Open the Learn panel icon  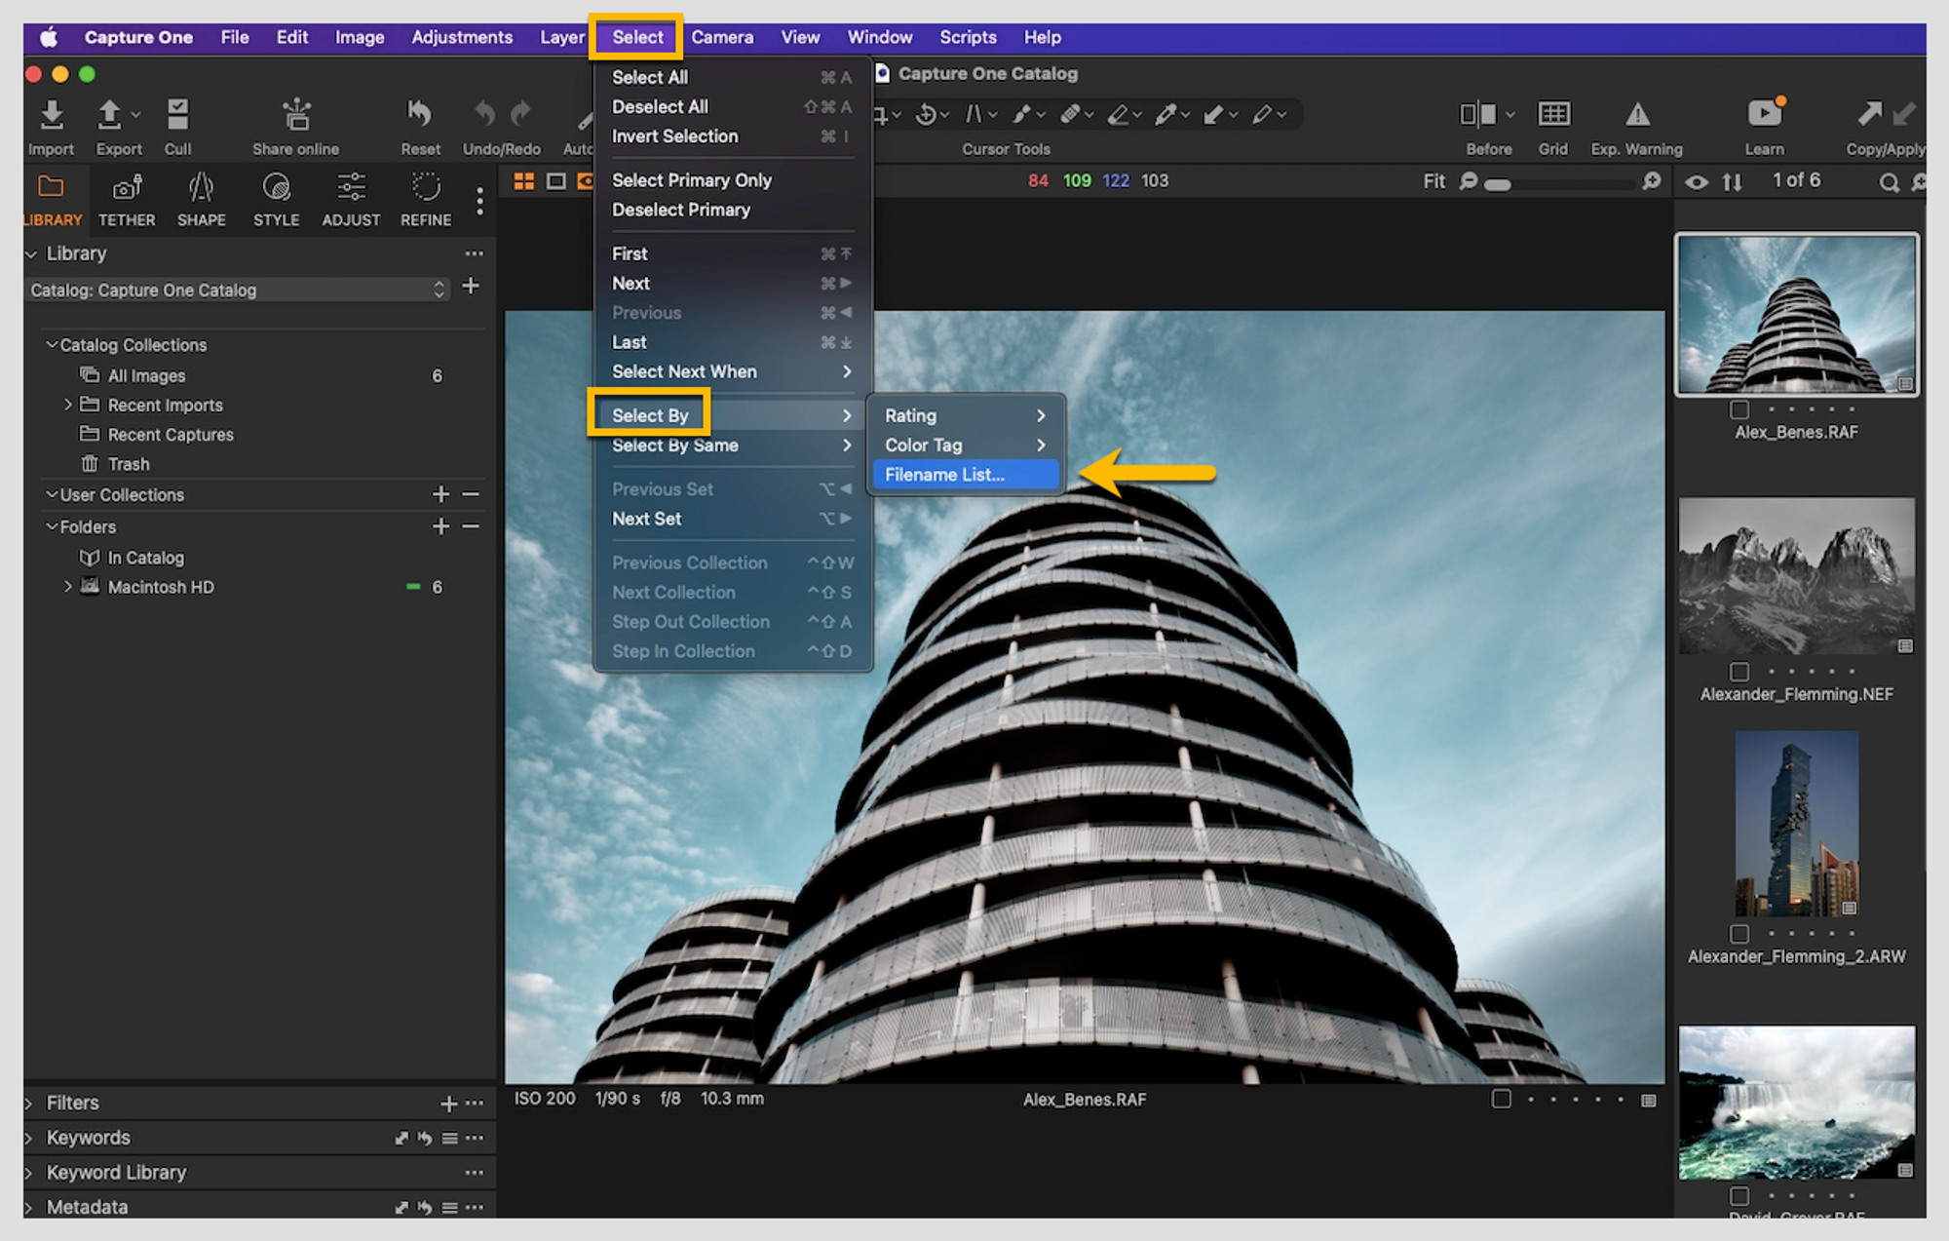pyautogui.click(x=1765, y=113)
